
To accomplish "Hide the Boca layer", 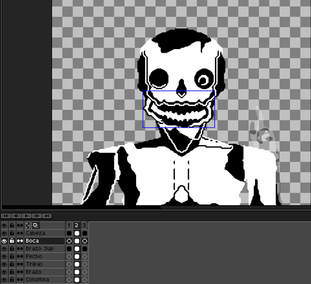I will 4,241.
